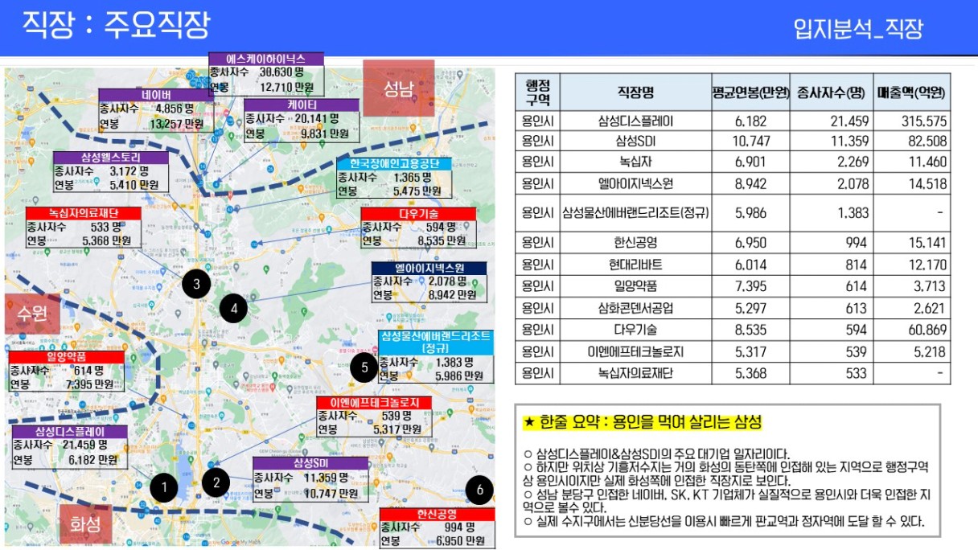Screen dimensions: 978x550
Task: Click the 삼성디스플레이 label on the map
Action: point(70,432)
